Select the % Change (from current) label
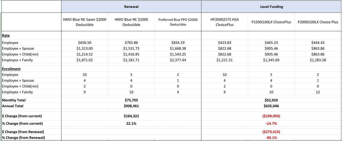 [22, 123]
